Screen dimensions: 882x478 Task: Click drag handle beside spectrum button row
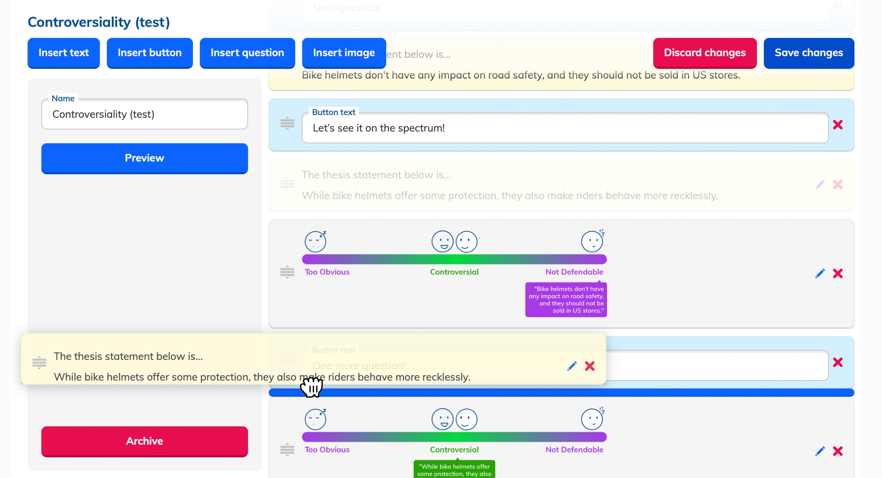(x=287, y=123)
